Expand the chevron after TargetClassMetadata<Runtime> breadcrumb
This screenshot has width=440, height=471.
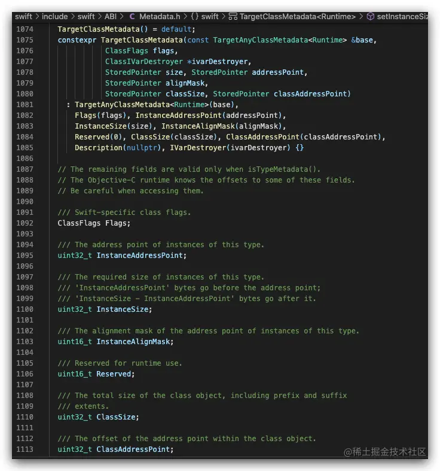[x=361, y=17]
